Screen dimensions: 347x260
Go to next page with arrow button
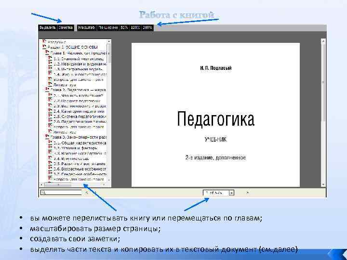pyautogui.click(x=247, y=193)
